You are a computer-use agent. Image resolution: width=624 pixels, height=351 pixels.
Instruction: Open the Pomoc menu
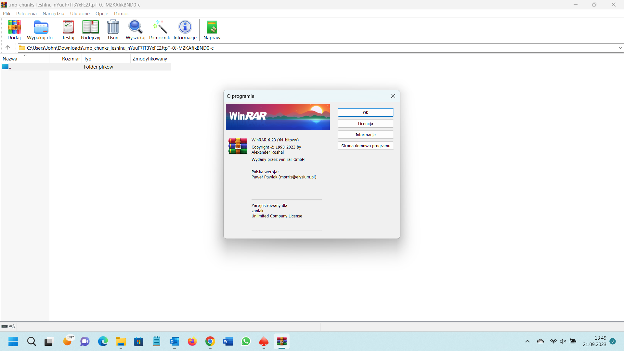pos(121,14)
